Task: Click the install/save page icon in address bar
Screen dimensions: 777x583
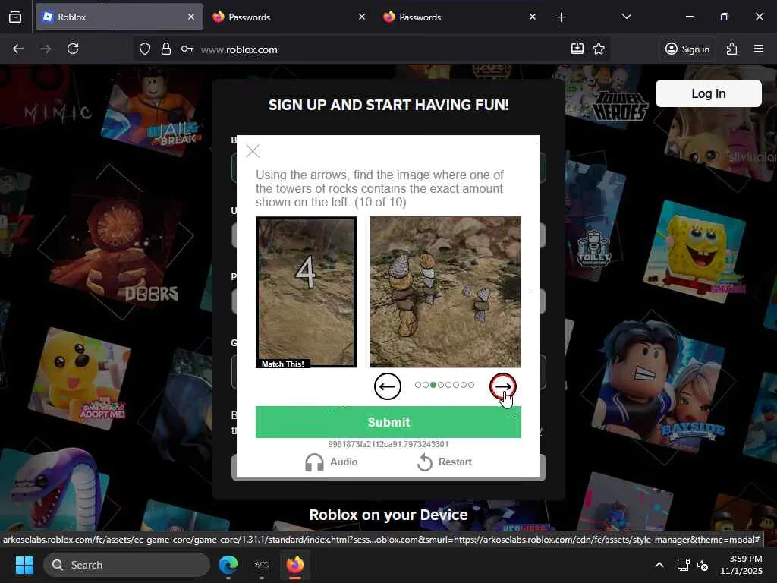Action: (577, 49)
